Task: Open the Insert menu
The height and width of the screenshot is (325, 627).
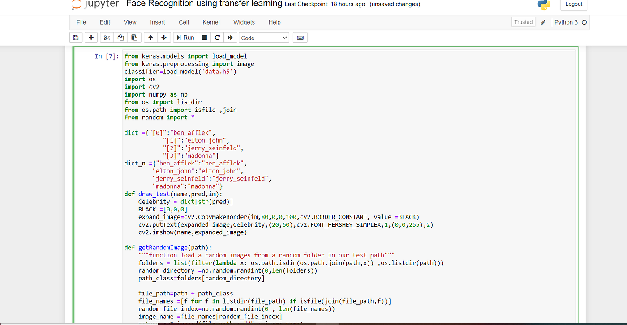Action: click(158, 22)
